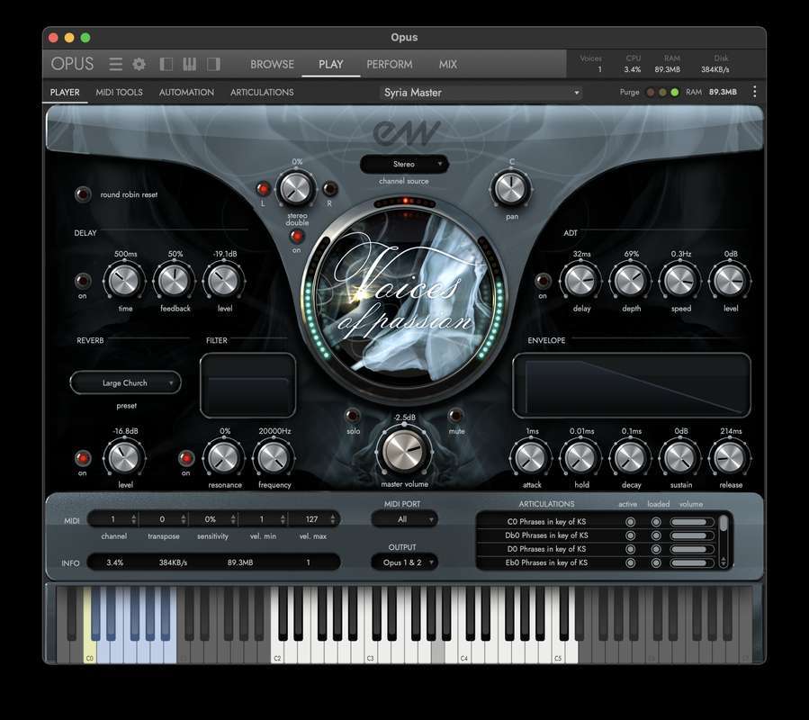Enable the Delay on switch
This screenshot has height=720, width=809.
tap(83, 281)
